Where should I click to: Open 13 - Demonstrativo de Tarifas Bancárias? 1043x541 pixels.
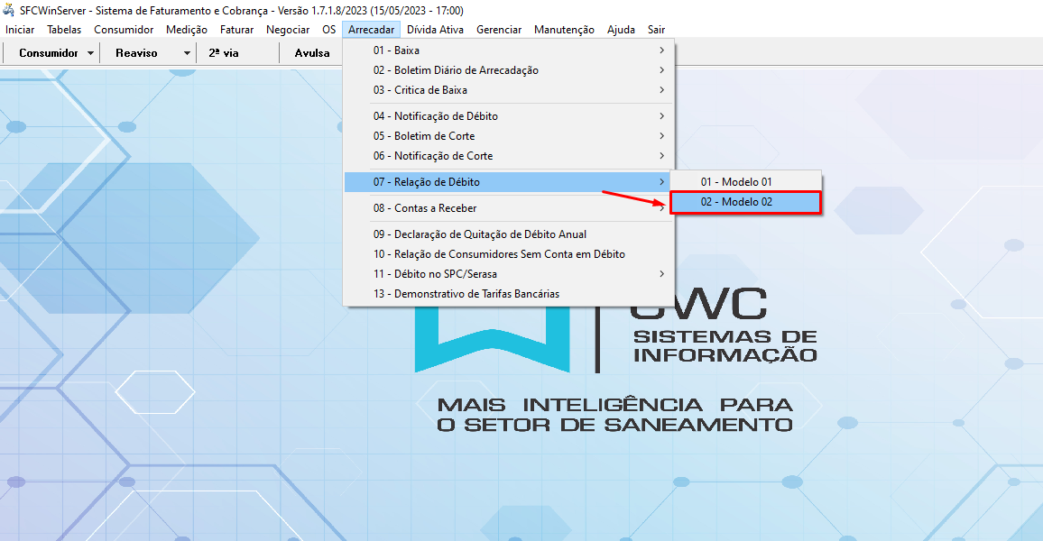466,294
